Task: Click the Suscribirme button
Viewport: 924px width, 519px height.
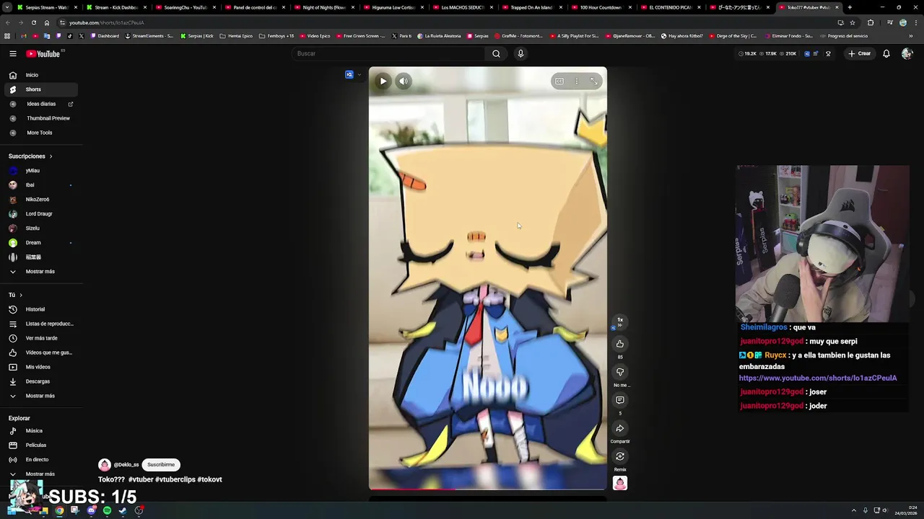Action: (161, 465)
